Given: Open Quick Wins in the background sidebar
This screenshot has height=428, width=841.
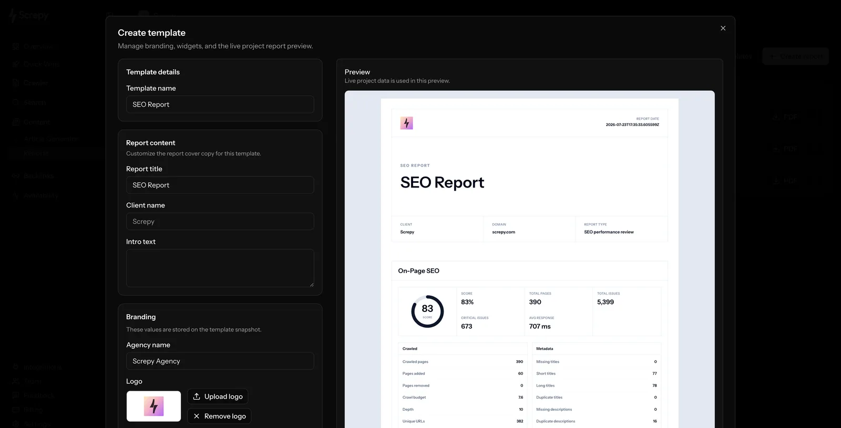Looking at the screenshot, I should pyautogui.click(x=36, y=64).
